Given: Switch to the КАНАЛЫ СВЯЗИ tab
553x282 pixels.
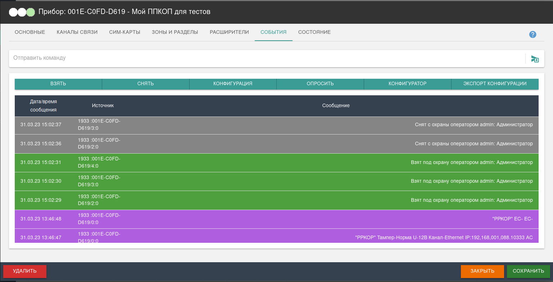Looking at the screenshot, I should pyautogui.click(x=77, y=32).
